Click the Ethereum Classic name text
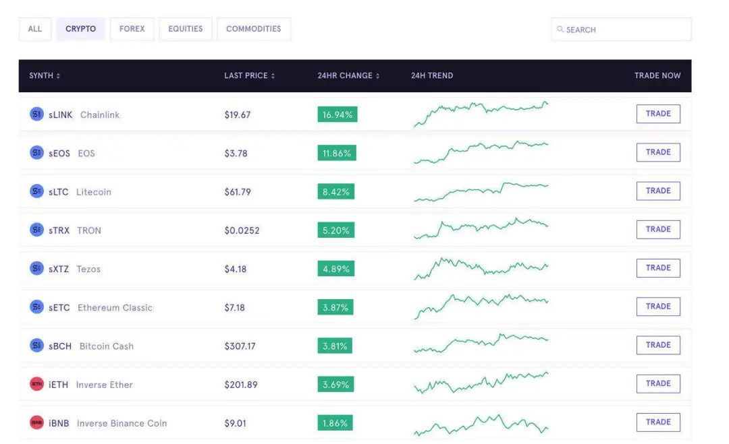Image resolution: width=729 pixels, height=444 pixels. (115, 307)
